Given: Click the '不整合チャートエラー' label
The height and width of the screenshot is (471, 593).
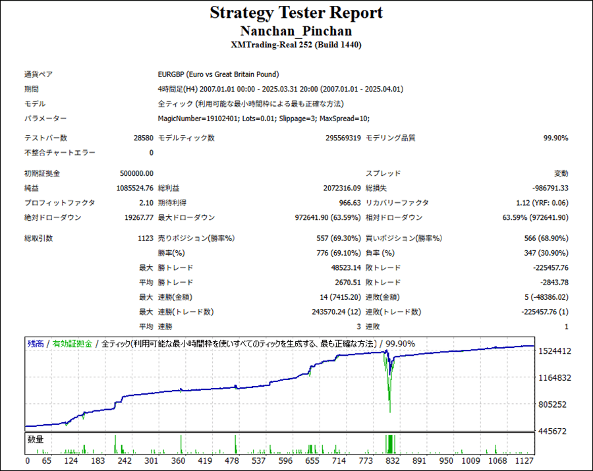Looking at the screenshot, I should (60, 153).
